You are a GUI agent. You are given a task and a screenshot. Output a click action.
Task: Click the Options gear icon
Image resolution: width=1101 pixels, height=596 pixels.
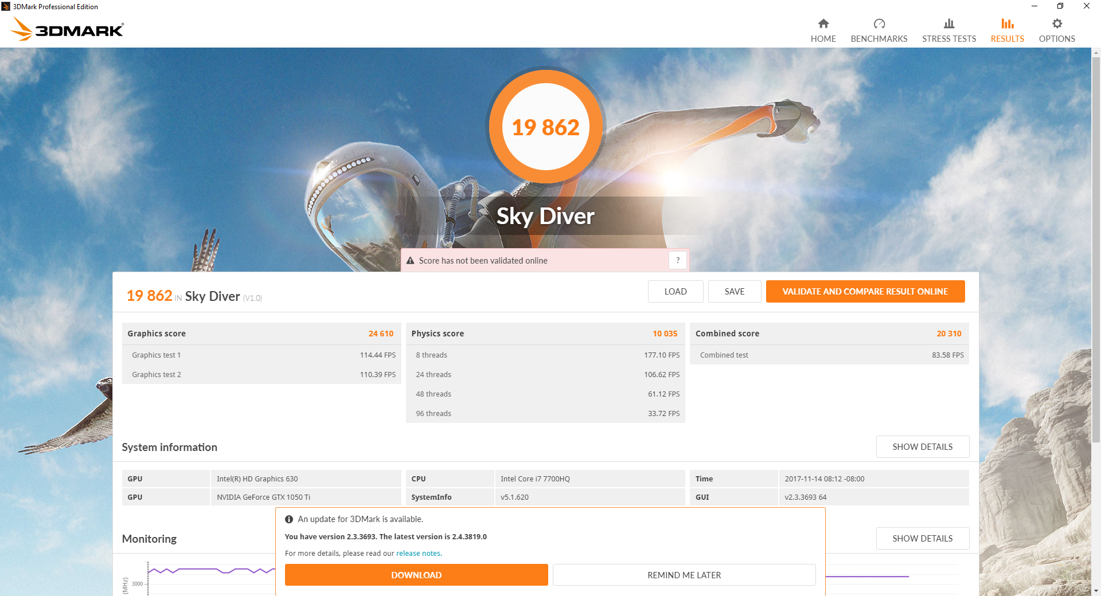pyautogui.click(x=1057, y=23)
